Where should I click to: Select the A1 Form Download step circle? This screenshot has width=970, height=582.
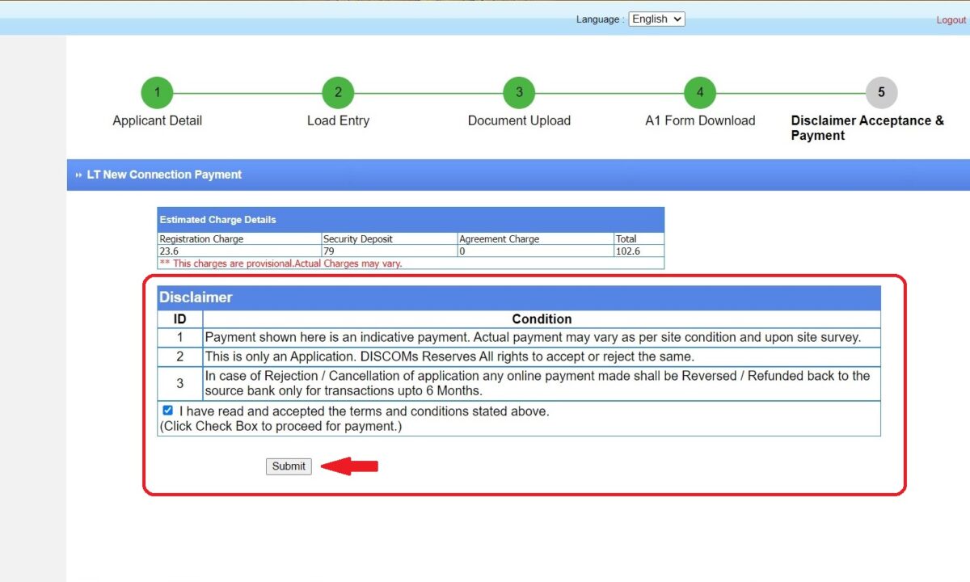click(699, 92)
